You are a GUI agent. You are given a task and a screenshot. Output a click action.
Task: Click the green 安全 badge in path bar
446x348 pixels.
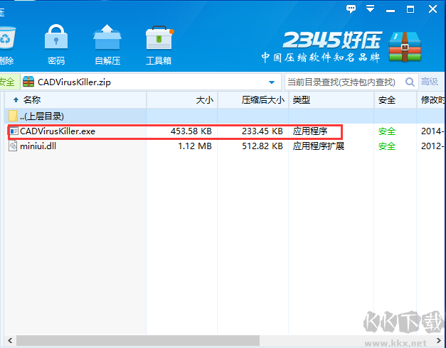pyautogui.click(x=9, y=82)
